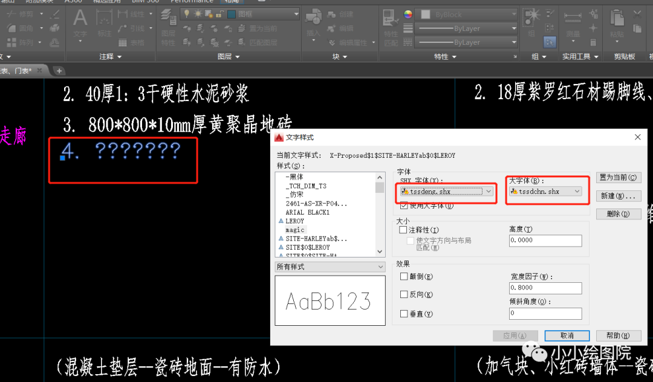Expand the 组 ribbon panel

539,57
